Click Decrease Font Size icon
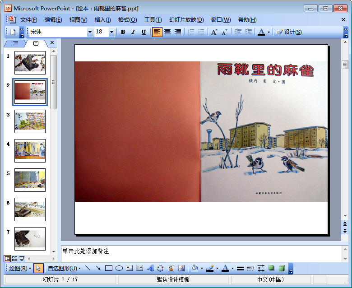Viewport: 352px width, 288px height. 224,32
